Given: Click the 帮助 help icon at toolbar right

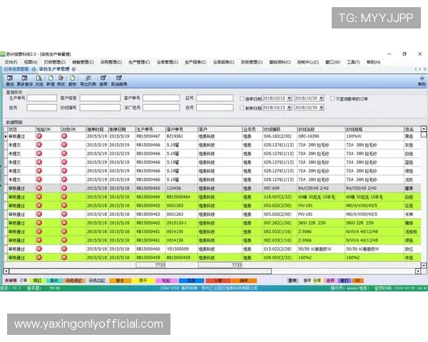Looking at the screenshot, I should tap(422, 80).
